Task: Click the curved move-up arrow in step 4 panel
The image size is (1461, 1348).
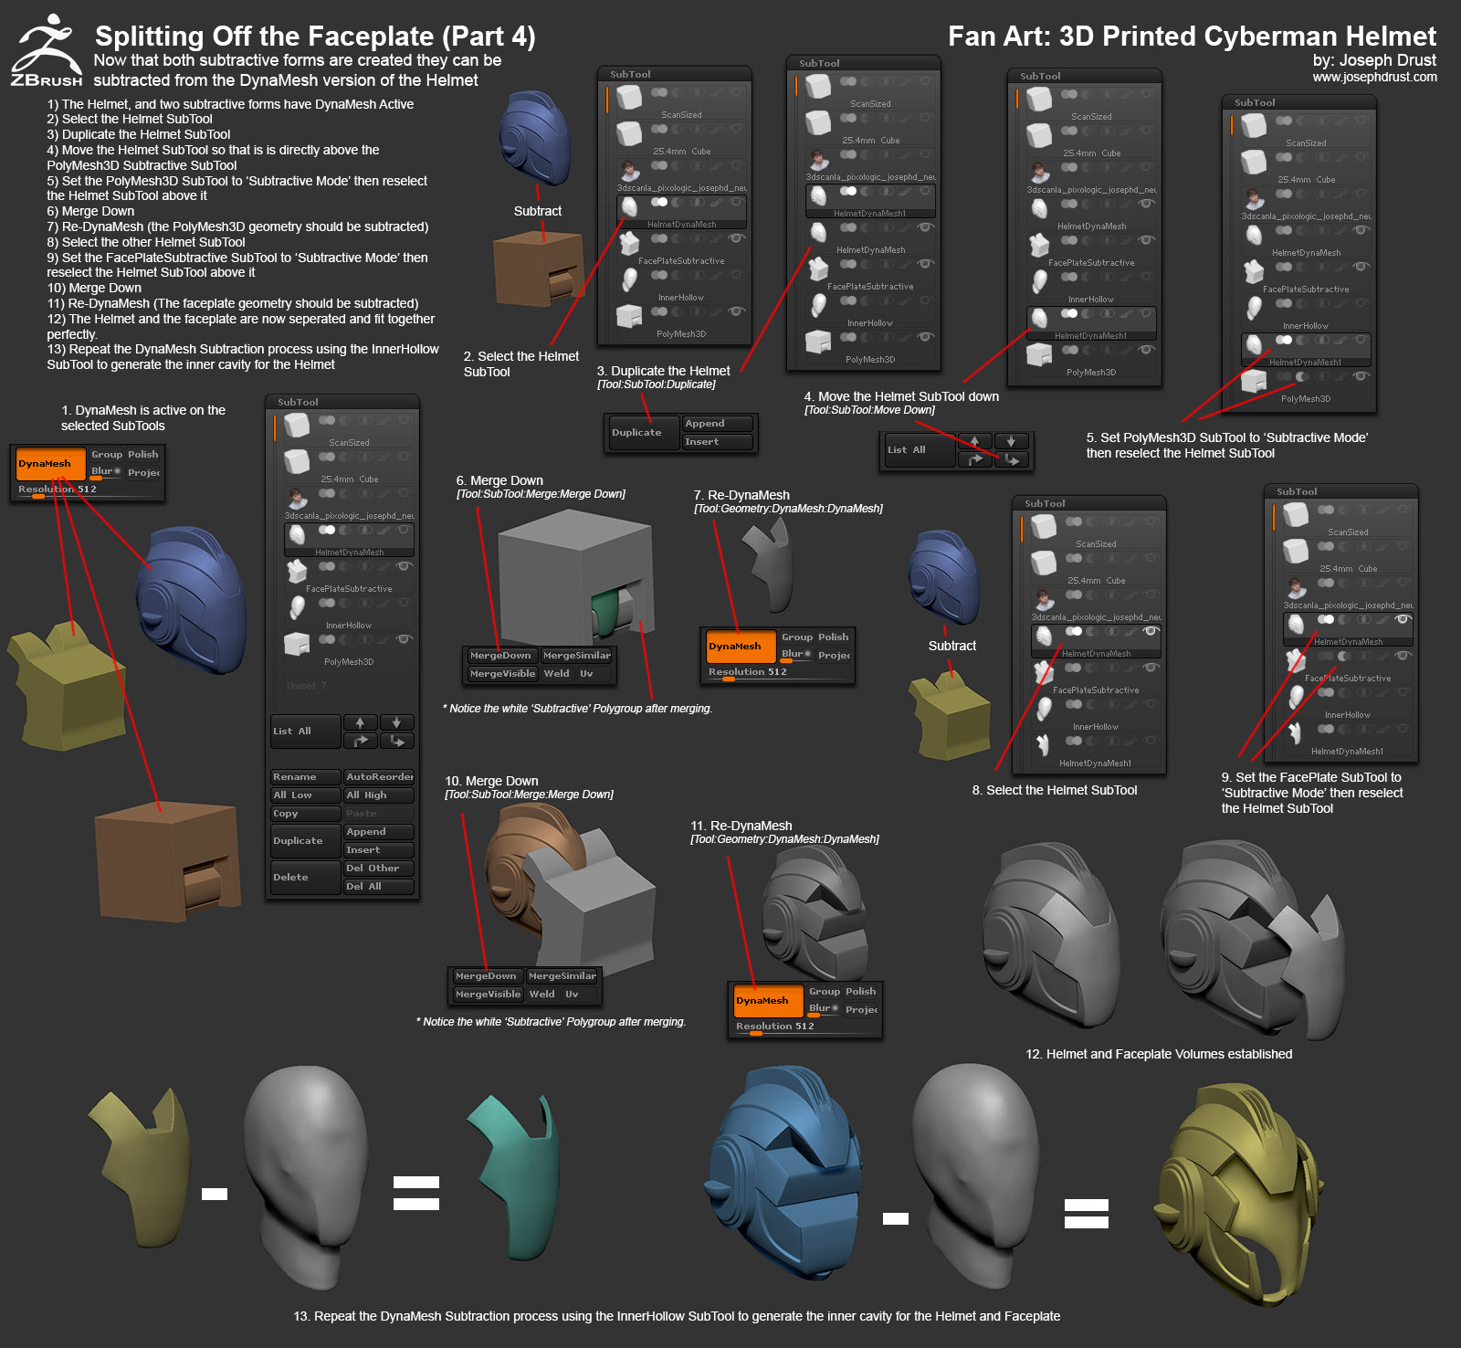Action: tap(974, 459)
